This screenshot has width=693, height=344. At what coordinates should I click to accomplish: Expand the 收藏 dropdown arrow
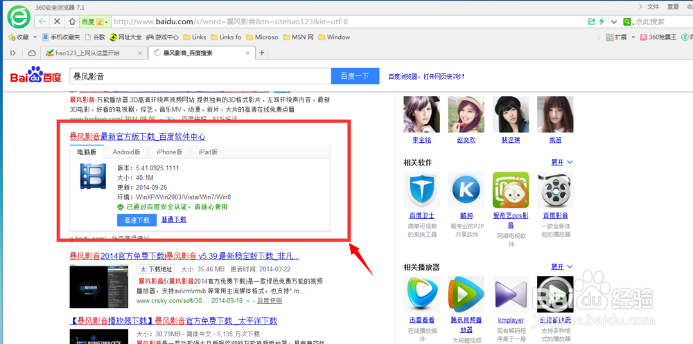coord(35,37)
